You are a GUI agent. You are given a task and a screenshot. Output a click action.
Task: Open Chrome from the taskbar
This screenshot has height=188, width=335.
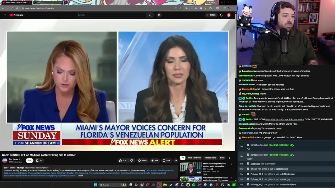point(142,185)
